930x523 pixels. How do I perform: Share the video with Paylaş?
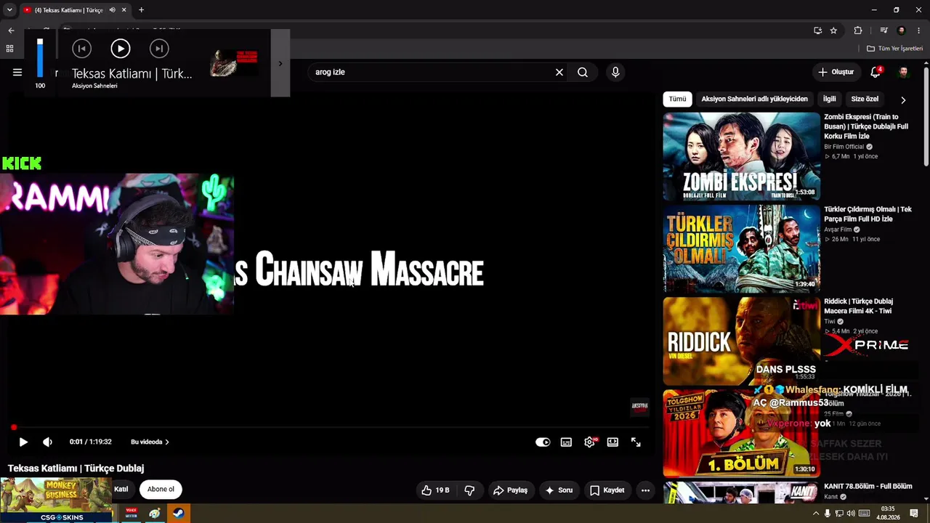[x=510, y=490]
